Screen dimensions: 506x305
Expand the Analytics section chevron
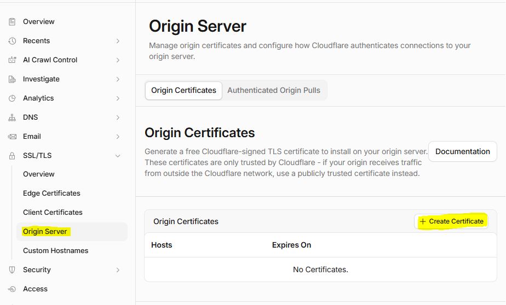[118, 98]
